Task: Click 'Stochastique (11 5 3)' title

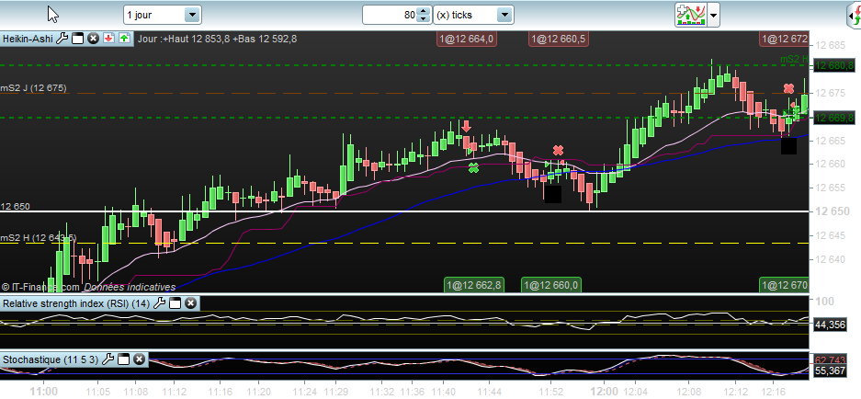Action: (x=51, y=359)
